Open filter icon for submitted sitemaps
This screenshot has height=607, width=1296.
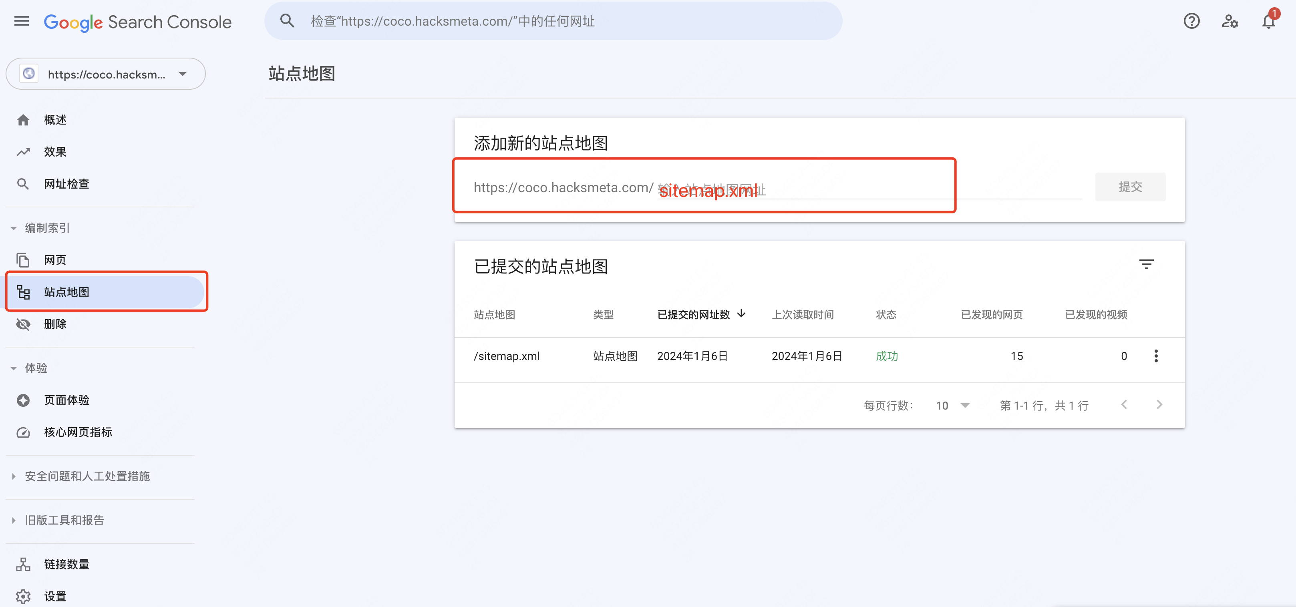[x=1146, y=265]
